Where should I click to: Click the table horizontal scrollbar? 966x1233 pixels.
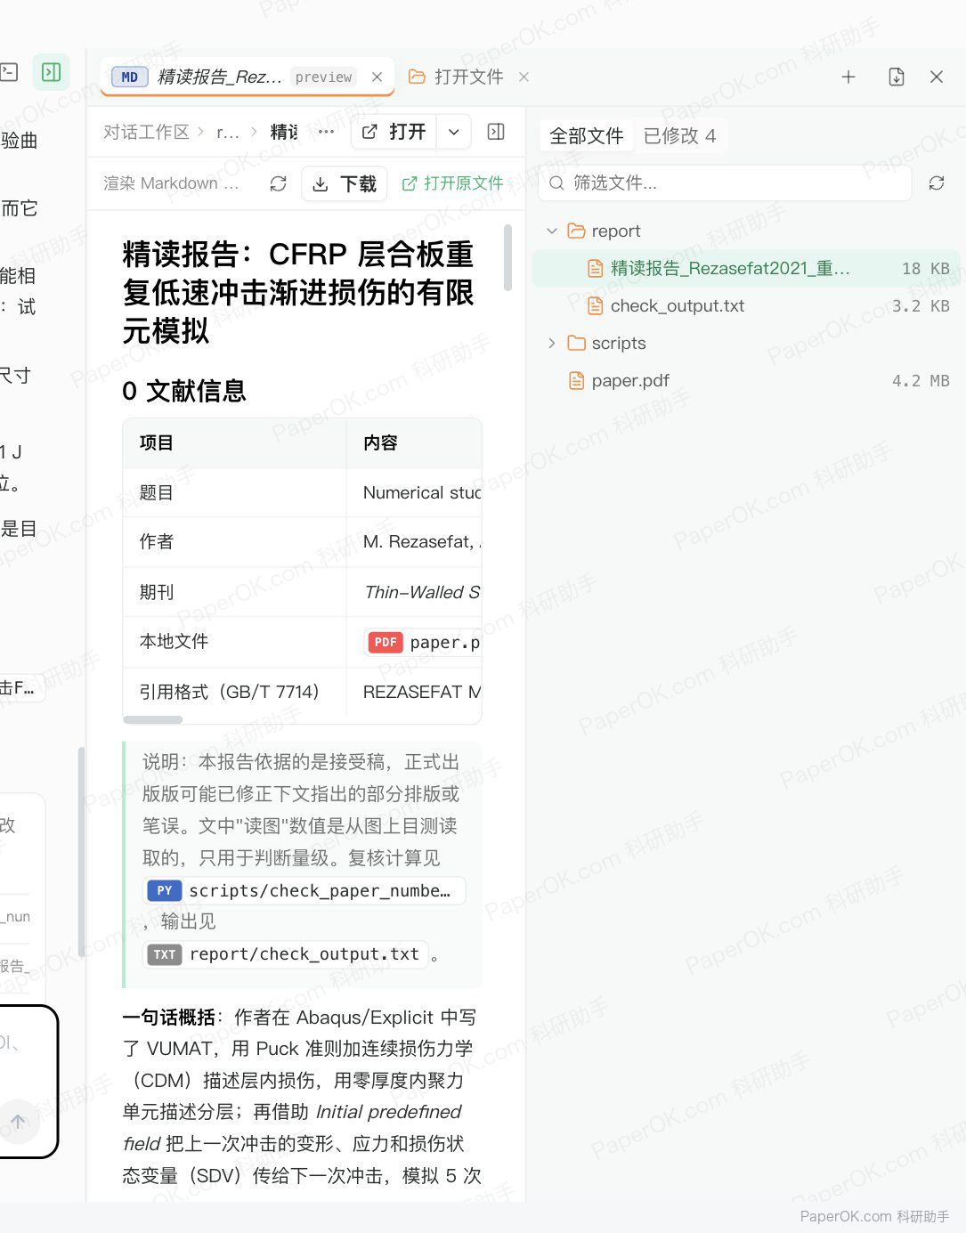(153, 719)
